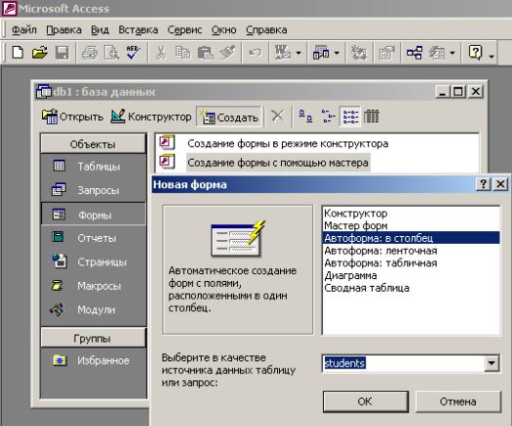Choose Автоформа: в столбец option
The width and height of the screenshot is (512, 426).
tap(411, 238)
